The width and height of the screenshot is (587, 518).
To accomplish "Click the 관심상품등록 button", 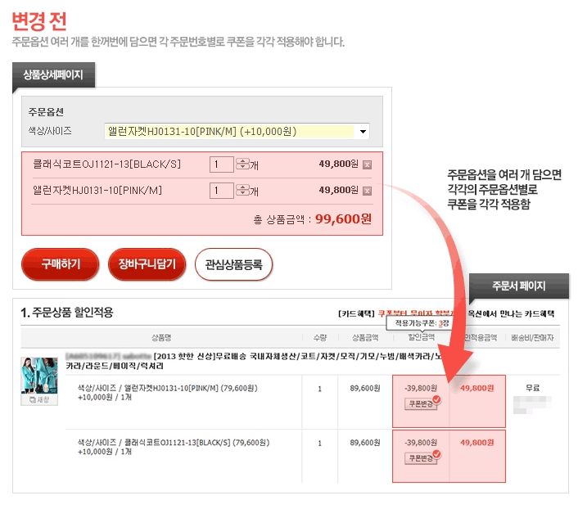I will pyautogui.click(x=233, y=264).
